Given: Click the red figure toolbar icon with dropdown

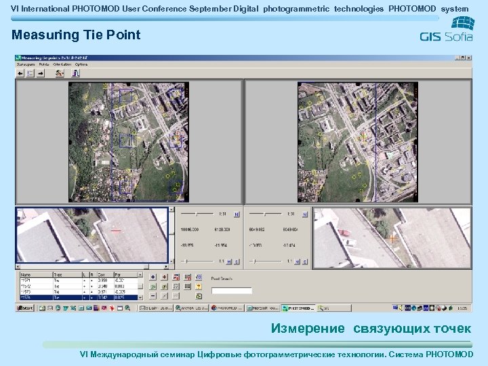Looking at the screenshot, I should [59, 73].
